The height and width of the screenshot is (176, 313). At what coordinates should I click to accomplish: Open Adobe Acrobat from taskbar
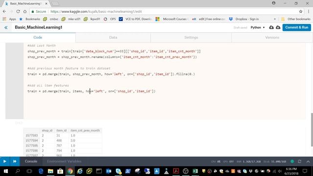(x=176, y=171)
